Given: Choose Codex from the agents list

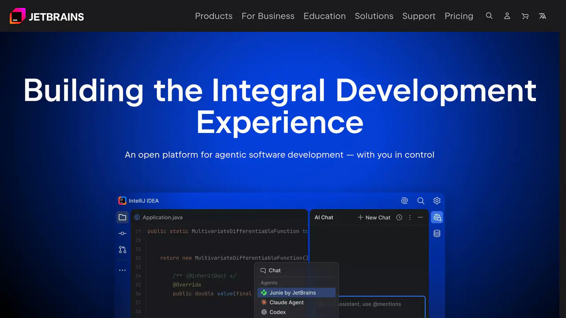Looking at the screenshot, I should click(296, 312).
